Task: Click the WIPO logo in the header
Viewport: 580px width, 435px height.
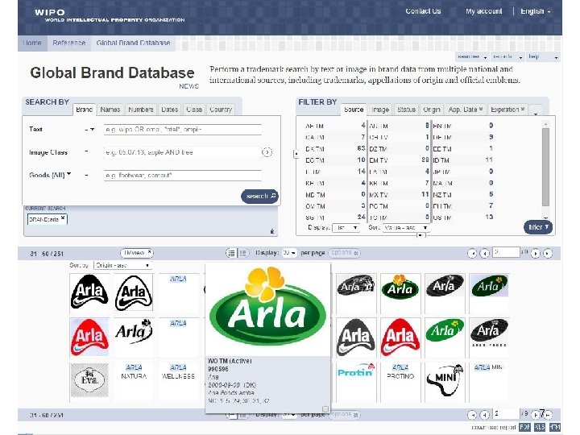Action: click(x=110, y=15)
